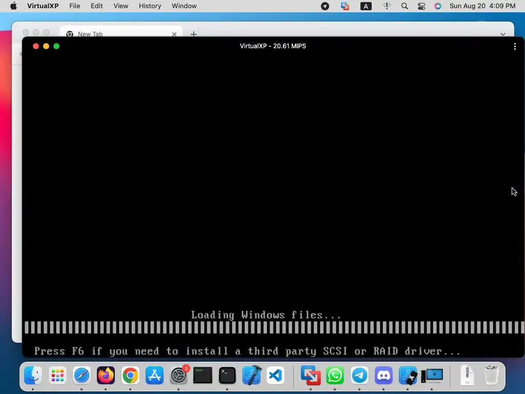Open the Edit menu
This screenshot has width=525, height=394.
(x=96, y=6)
